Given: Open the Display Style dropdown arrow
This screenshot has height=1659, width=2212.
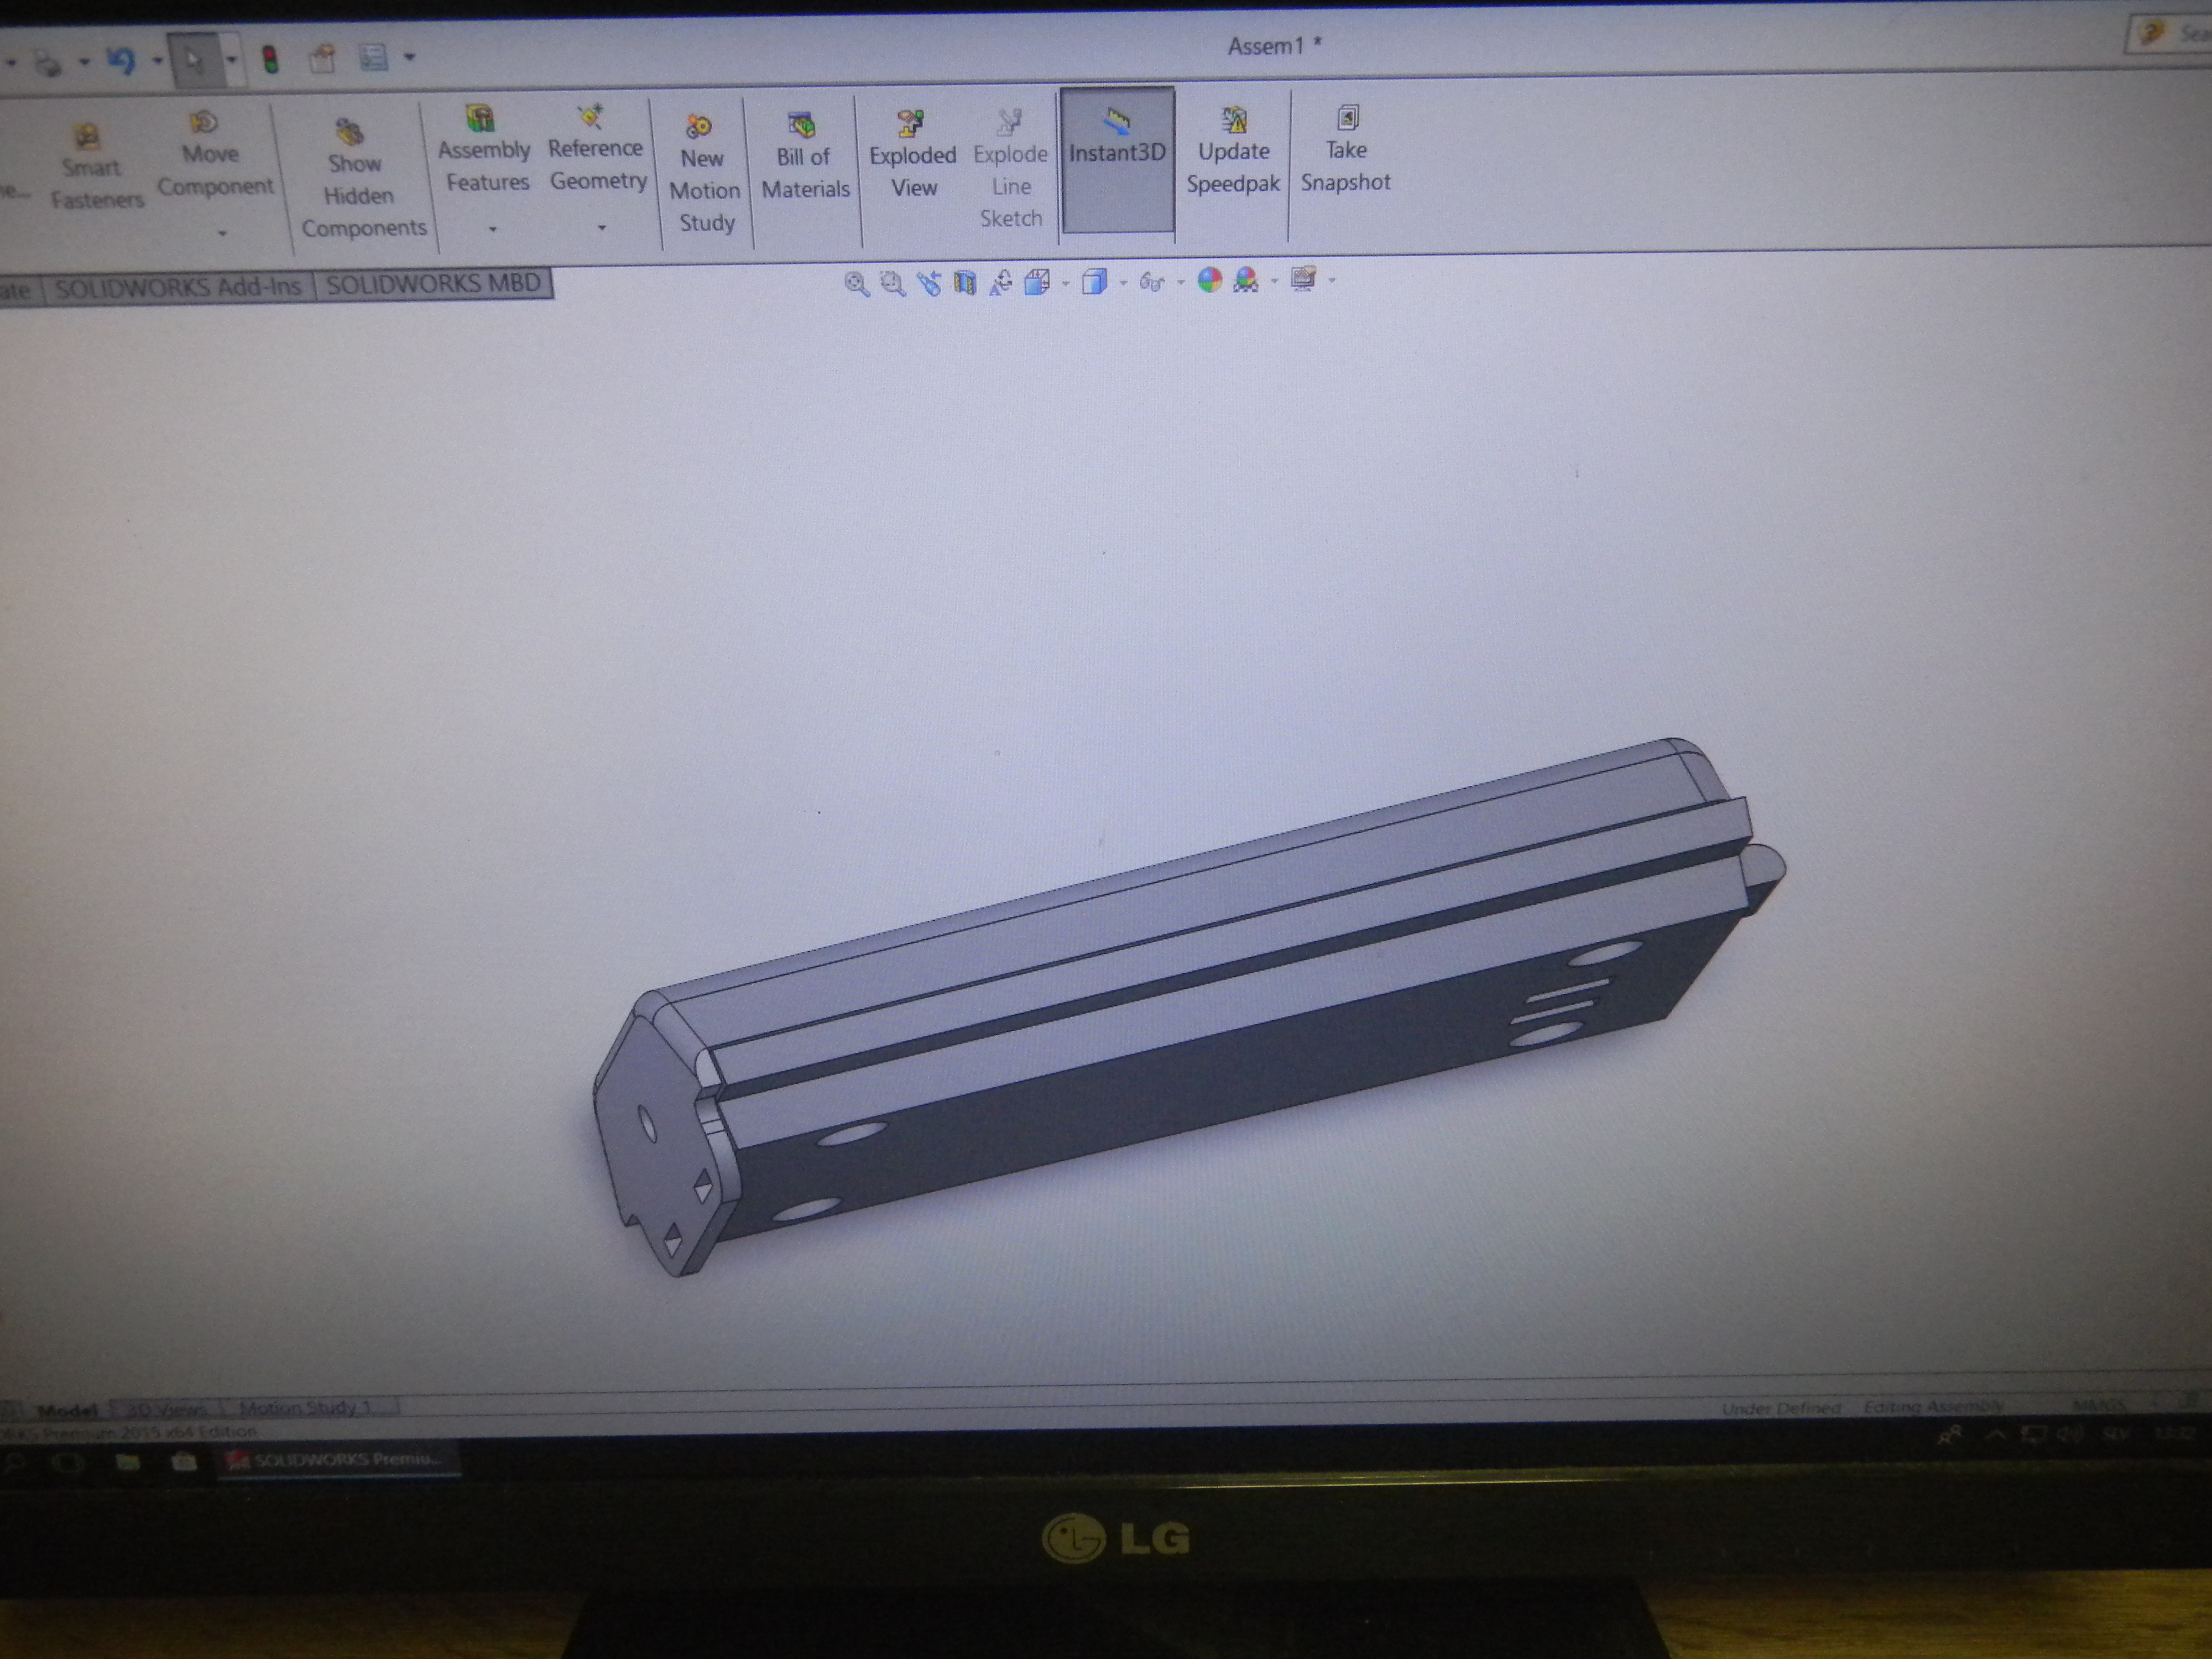Looking at the screenshot, I should click(x=1123, y=283).
